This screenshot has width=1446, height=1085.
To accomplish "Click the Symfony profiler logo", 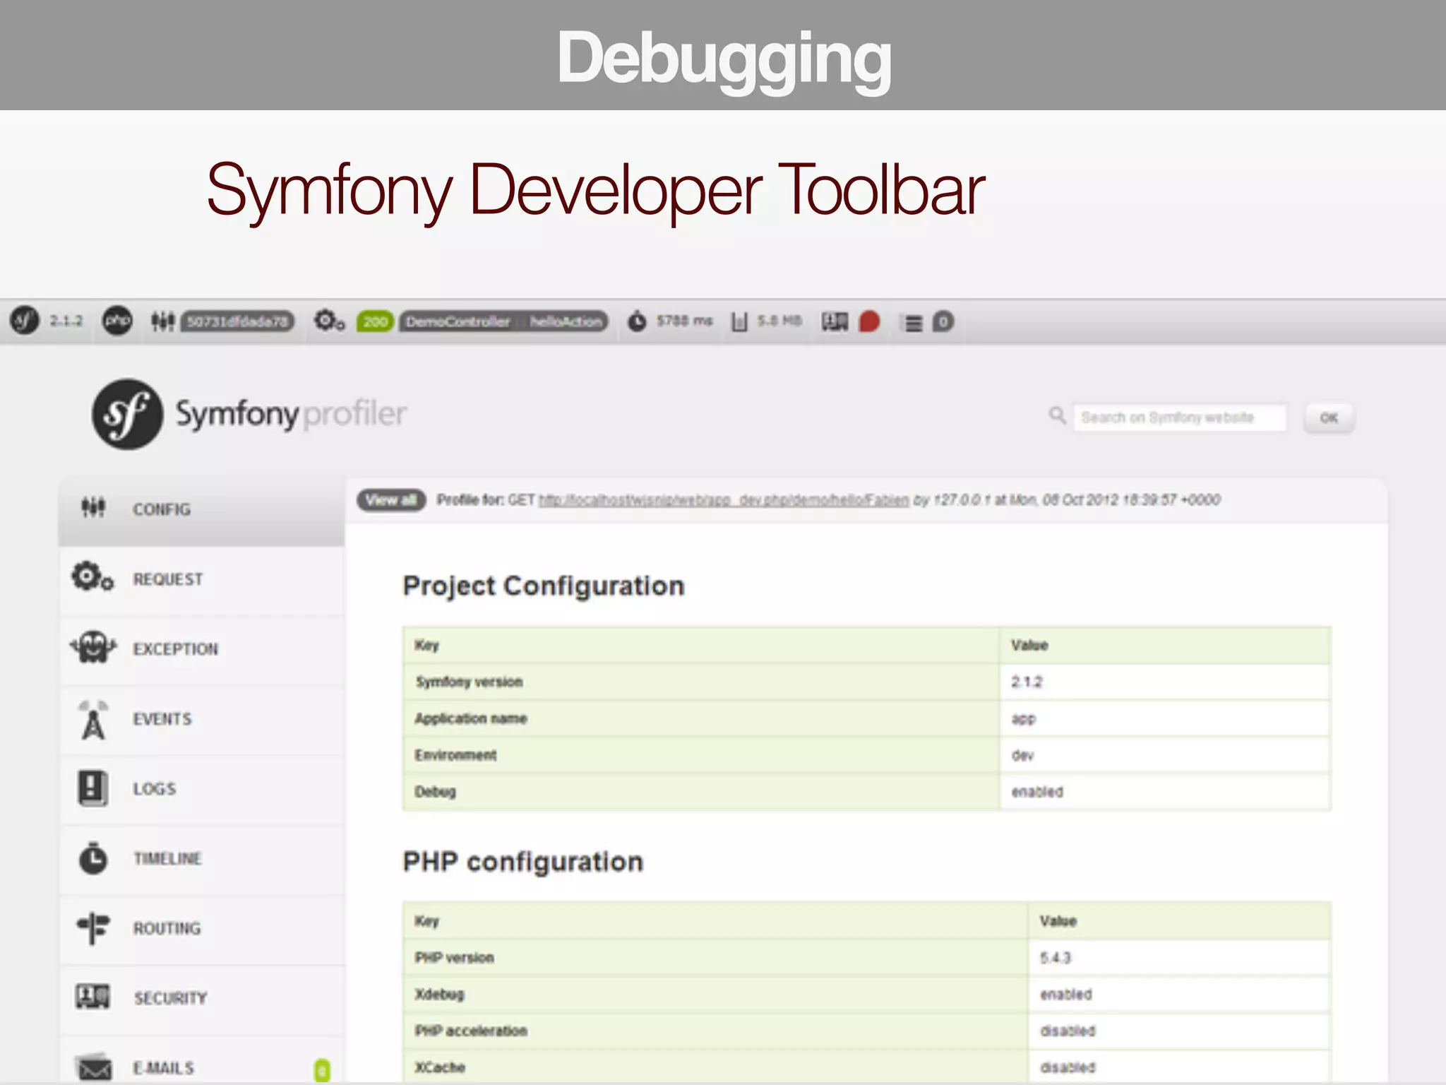I will click(x=249, y=414).
